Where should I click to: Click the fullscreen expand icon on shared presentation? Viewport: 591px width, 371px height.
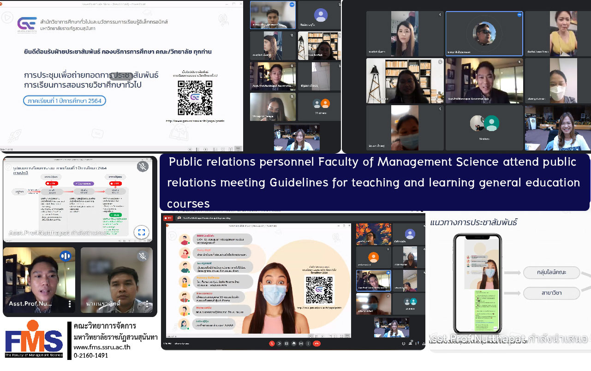[x=142, y=232]
